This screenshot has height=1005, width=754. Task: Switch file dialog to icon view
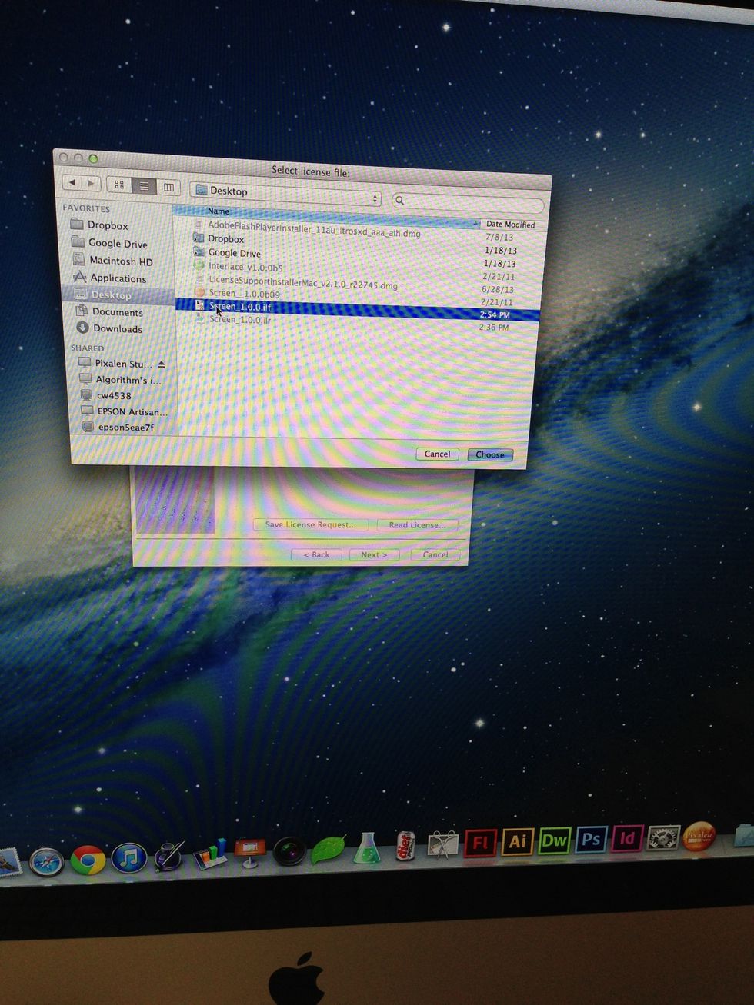point(119,185)
